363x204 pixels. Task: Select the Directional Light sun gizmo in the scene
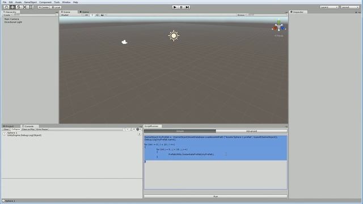tap(174, 36)
